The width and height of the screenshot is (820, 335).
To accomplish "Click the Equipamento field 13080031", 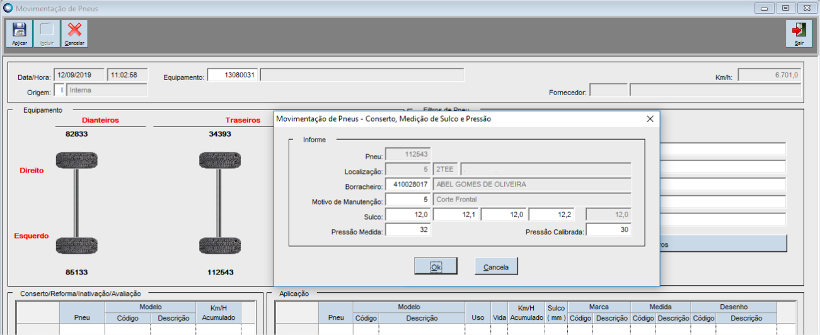I will [233, 75].
